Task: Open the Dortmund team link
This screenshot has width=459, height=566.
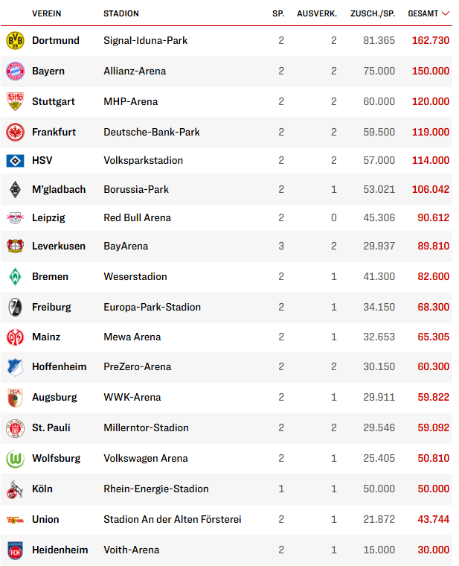Action: (x=56, y=40)
